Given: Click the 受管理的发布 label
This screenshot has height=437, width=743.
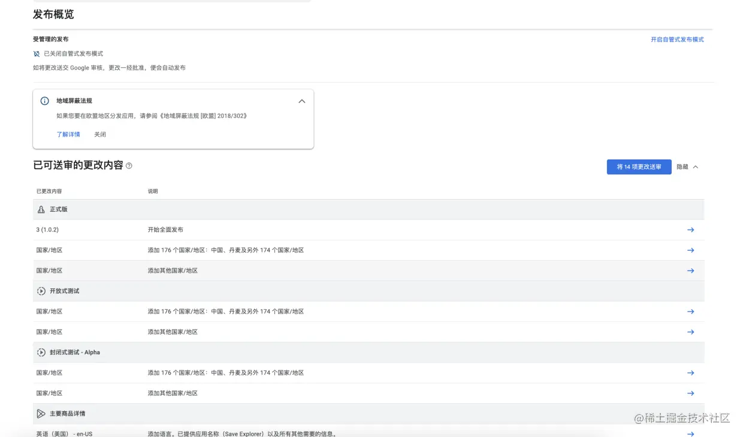Looking at the screenshot, I should (50, 40).
